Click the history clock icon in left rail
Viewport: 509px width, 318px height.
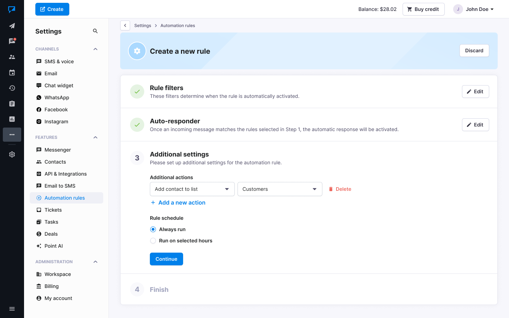pyautogui.click(x=12, y=88)
